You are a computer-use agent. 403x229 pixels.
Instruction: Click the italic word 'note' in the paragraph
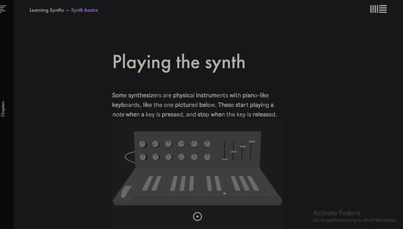pos(118,115)
